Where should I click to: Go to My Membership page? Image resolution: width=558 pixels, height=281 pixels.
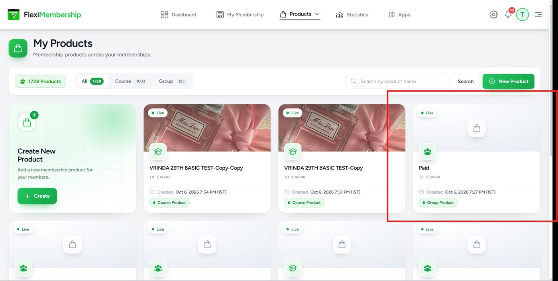tap(240, 15)
